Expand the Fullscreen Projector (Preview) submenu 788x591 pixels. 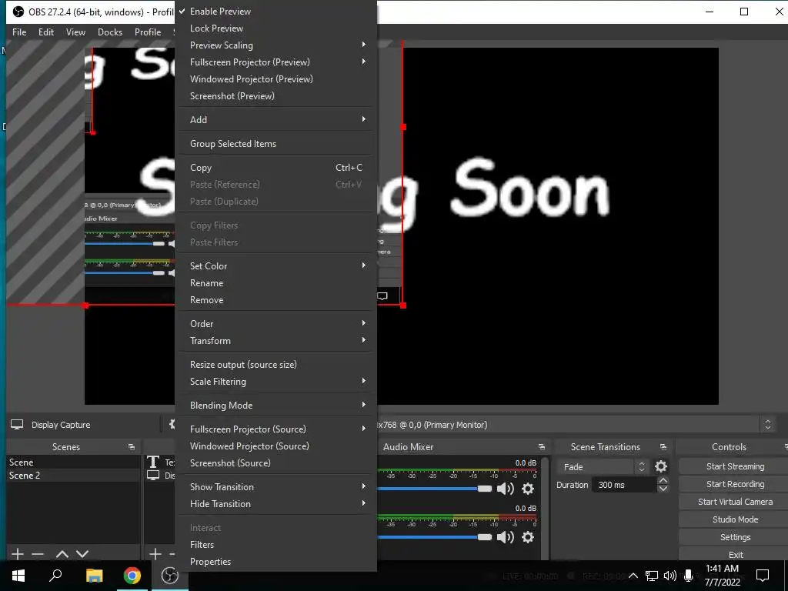coord(276,62)
